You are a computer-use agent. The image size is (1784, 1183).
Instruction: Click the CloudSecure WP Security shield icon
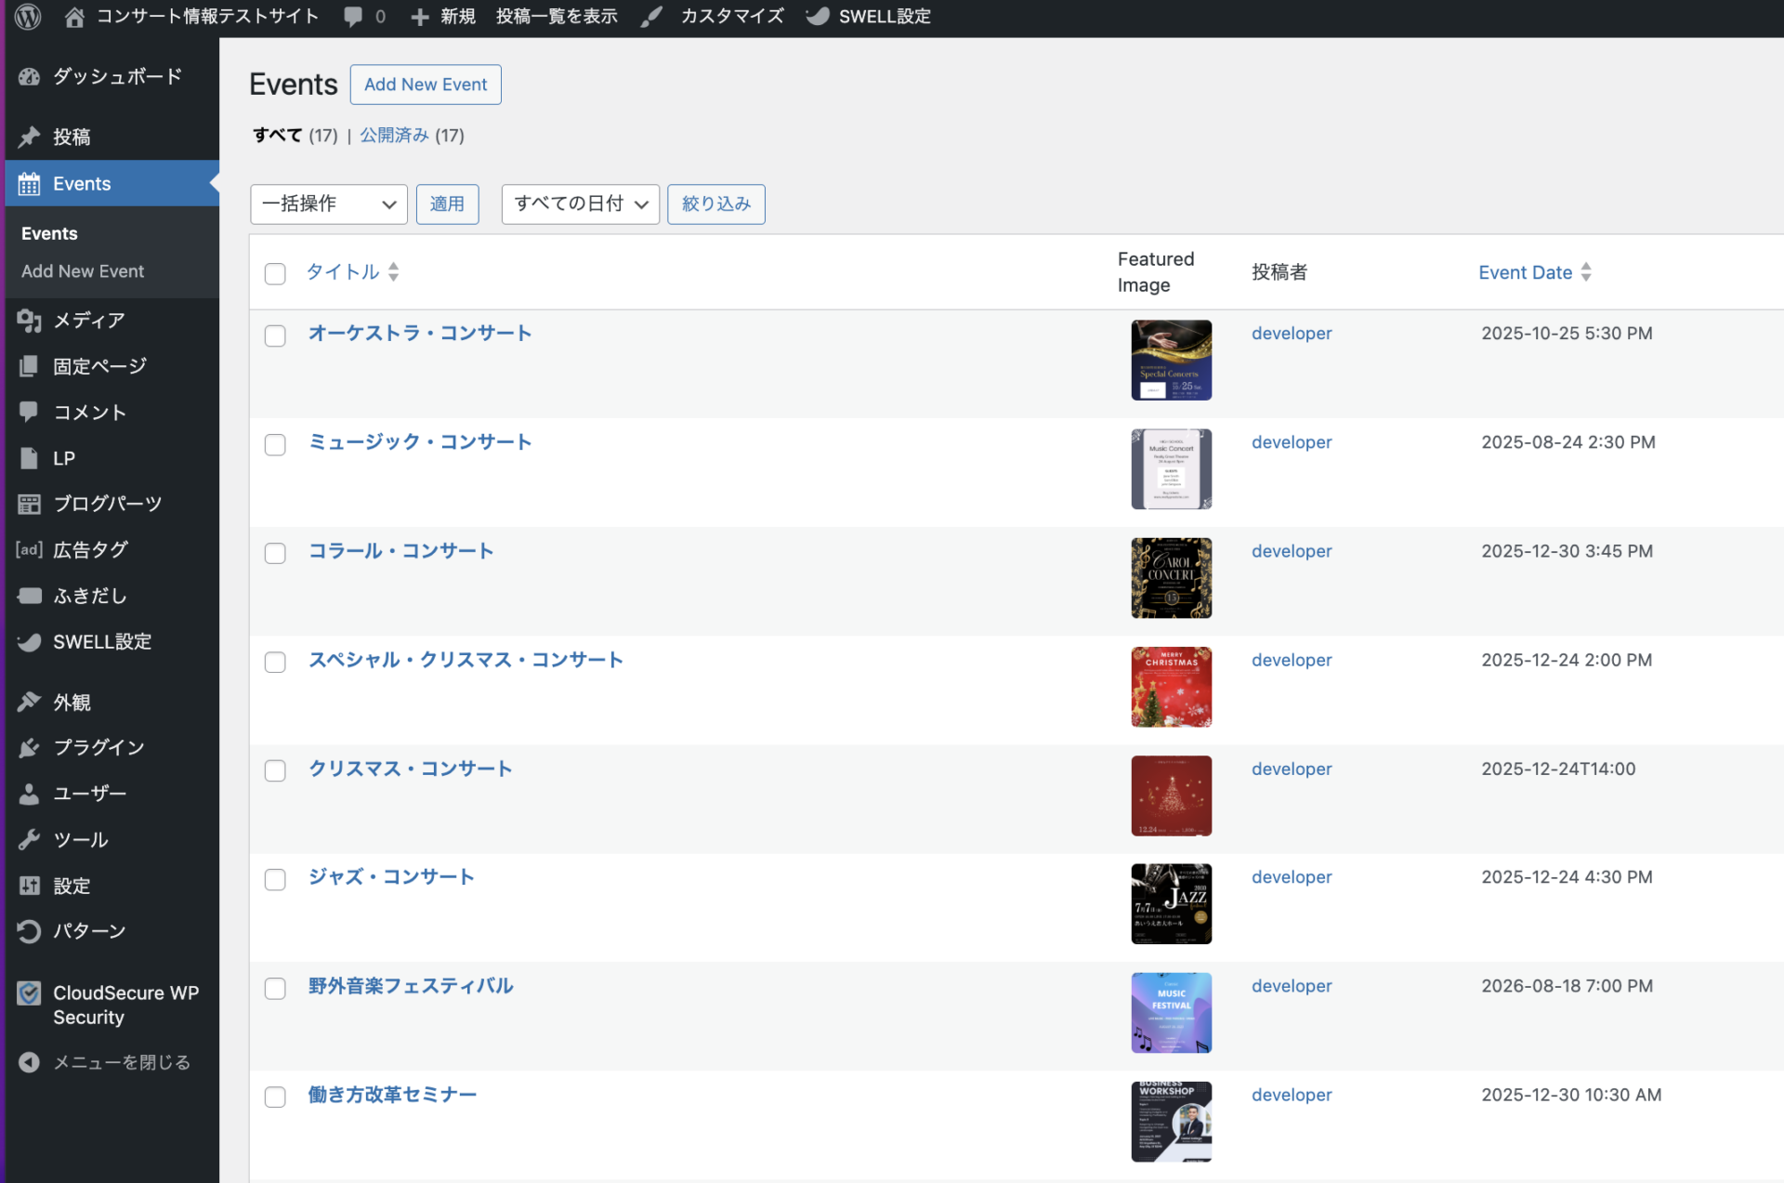30,993
